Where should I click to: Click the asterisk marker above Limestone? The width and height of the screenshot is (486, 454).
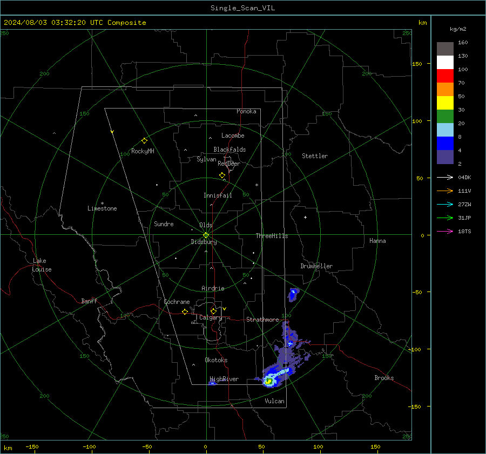point(102,204)
